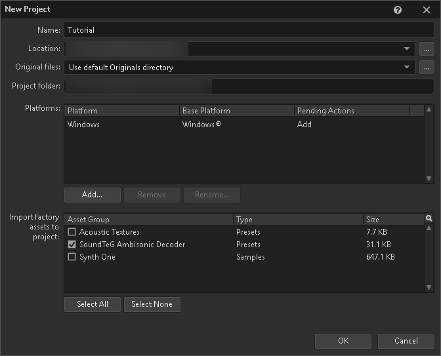Select the Acoustic Textures asset name
The image size is (441, 356).
pyautogui.click(x=109, y=232)
